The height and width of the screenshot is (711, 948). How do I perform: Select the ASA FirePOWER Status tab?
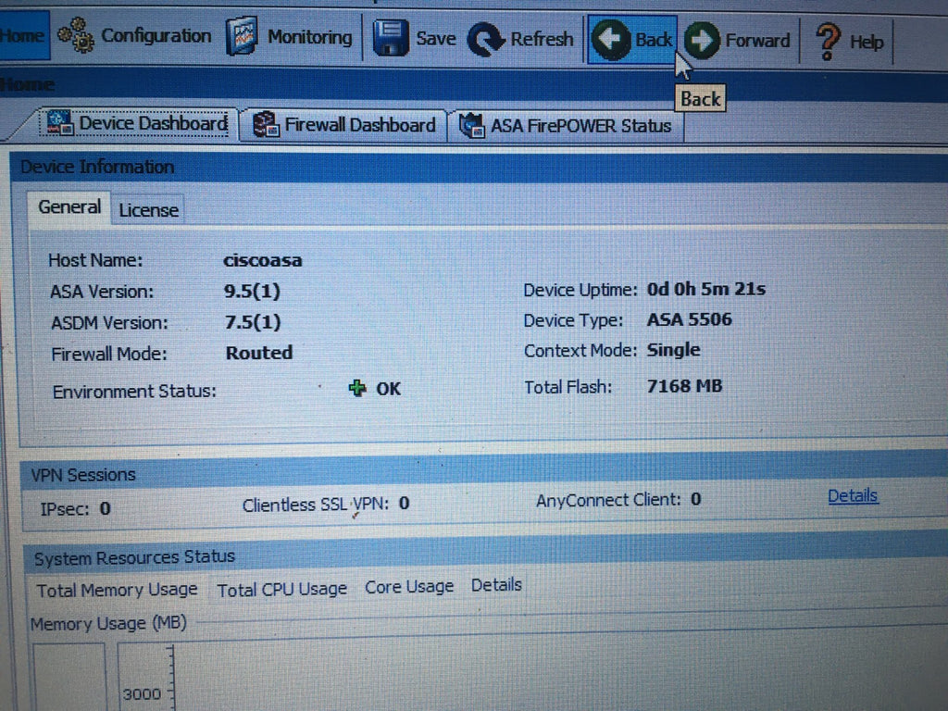click(567, 126)
